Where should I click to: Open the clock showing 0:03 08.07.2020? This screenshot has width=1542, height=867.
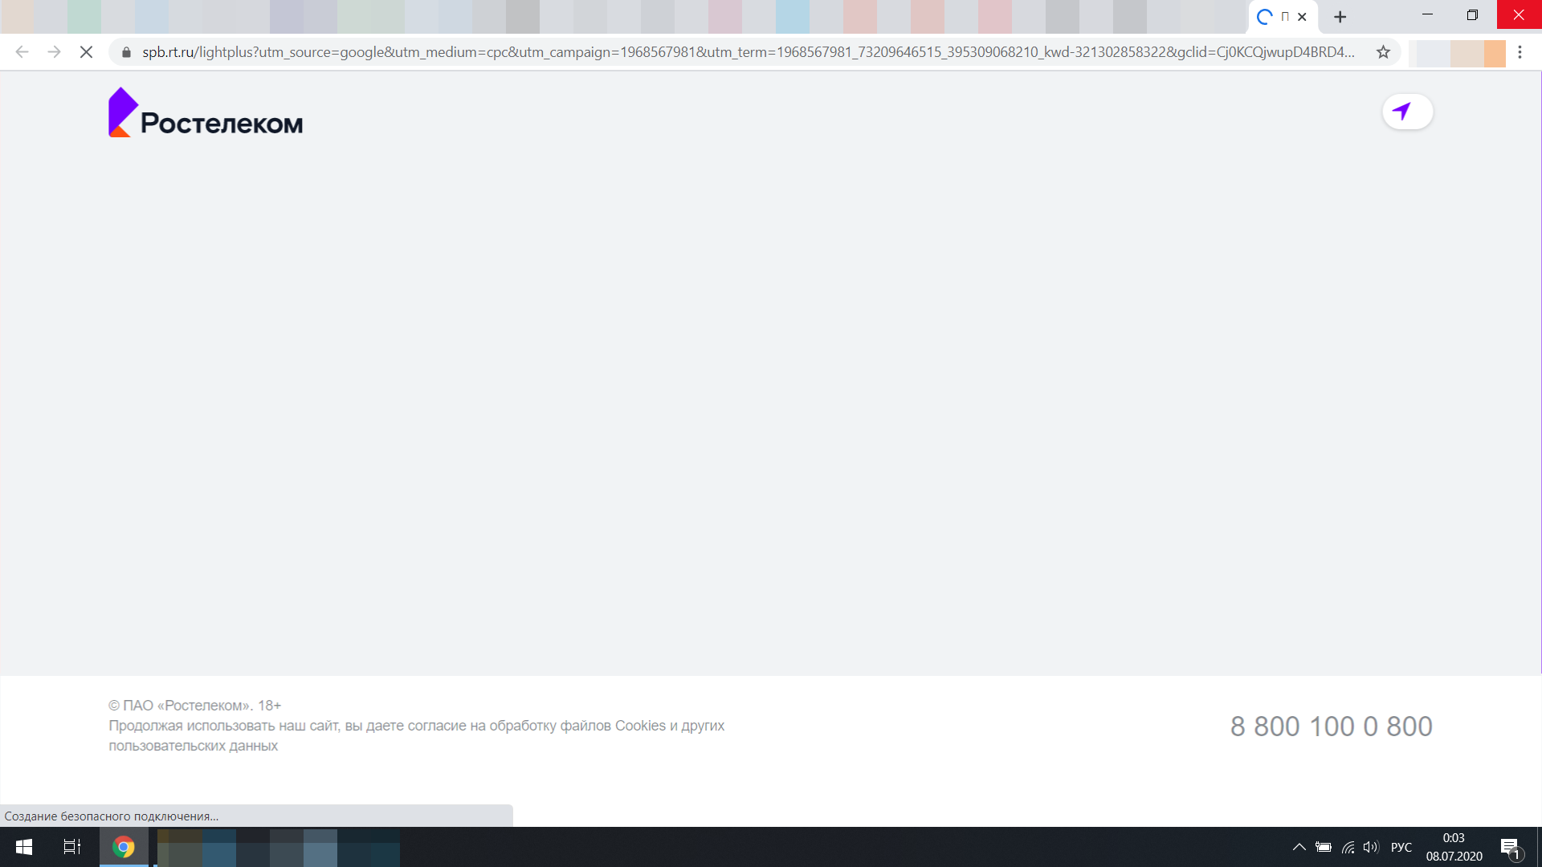click(x=1454, y=847)
